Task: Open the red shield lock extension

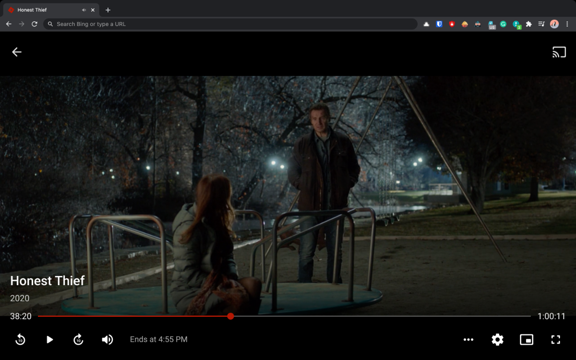Action: pyautogui.click(x=452, y=24)
